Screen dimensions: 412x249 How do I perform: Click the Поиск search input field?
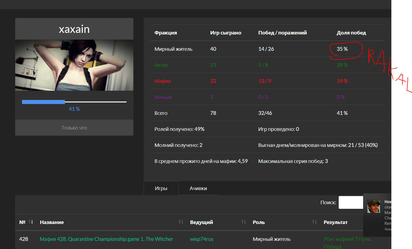351,203
